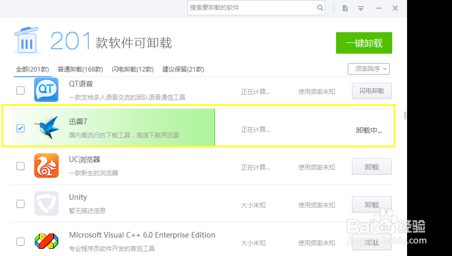Click the vertical scrollbar thumb
The image size is (452, 256).
pos(405,115)
